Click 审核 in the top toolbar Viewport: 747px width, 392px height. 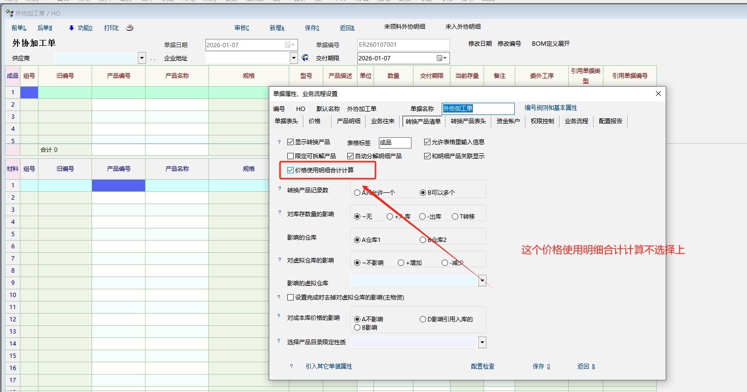(242, 28)
